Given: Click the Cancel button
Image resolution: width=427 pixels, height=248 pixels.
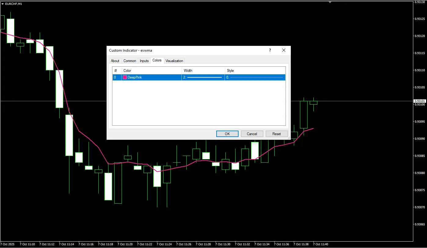Looking at the screenshot, I should click(252, 134).
